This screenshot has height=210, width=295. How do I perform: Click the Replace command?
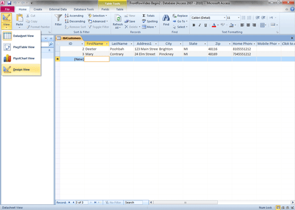click(x=180, y=16)
